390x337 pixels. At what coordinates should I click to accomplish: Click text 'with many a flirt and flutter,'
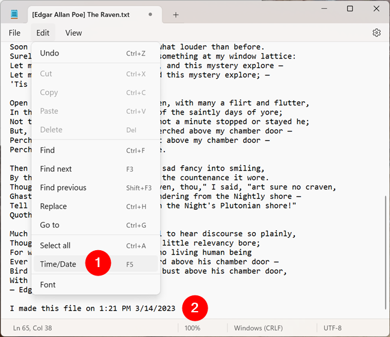[243, 103]
